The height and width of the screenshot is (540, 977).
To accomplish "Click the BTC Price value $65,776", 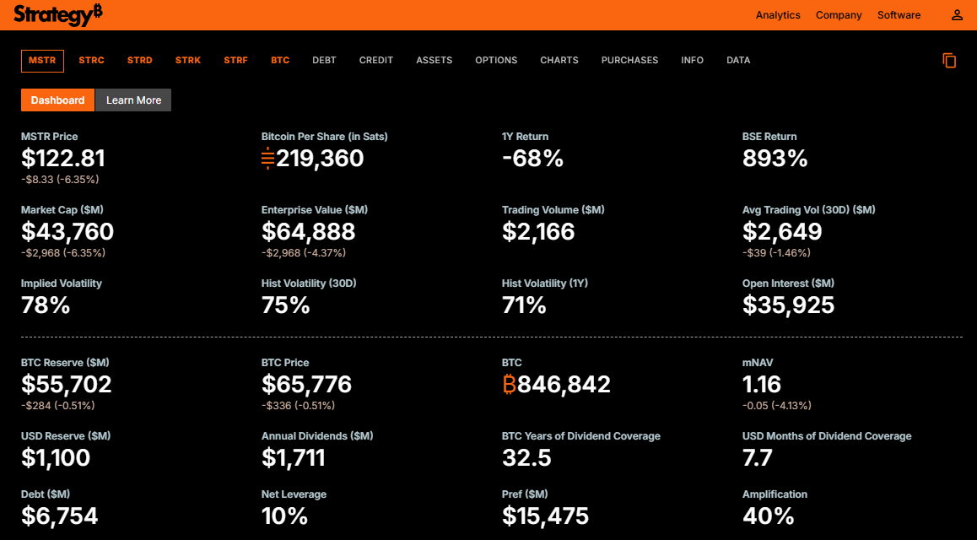I will point(306,384).
